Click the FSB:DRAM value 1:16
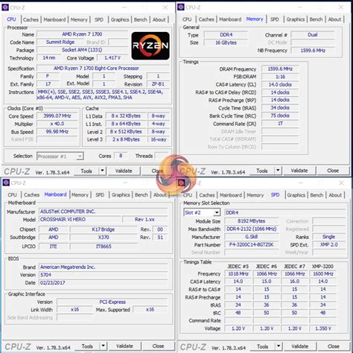The width and height of the screenshot is (353, 353). point(280,77)
